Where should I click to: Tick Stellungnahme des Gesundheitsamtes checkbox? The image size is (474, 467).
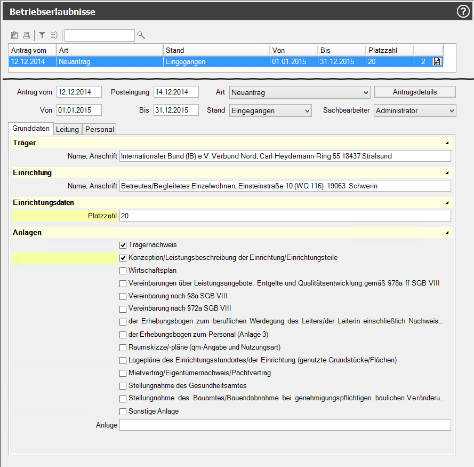click(123, 386)
